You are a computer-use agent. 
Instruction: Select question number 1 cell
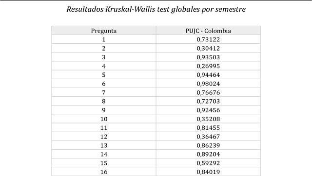click(x=104, y=39)
